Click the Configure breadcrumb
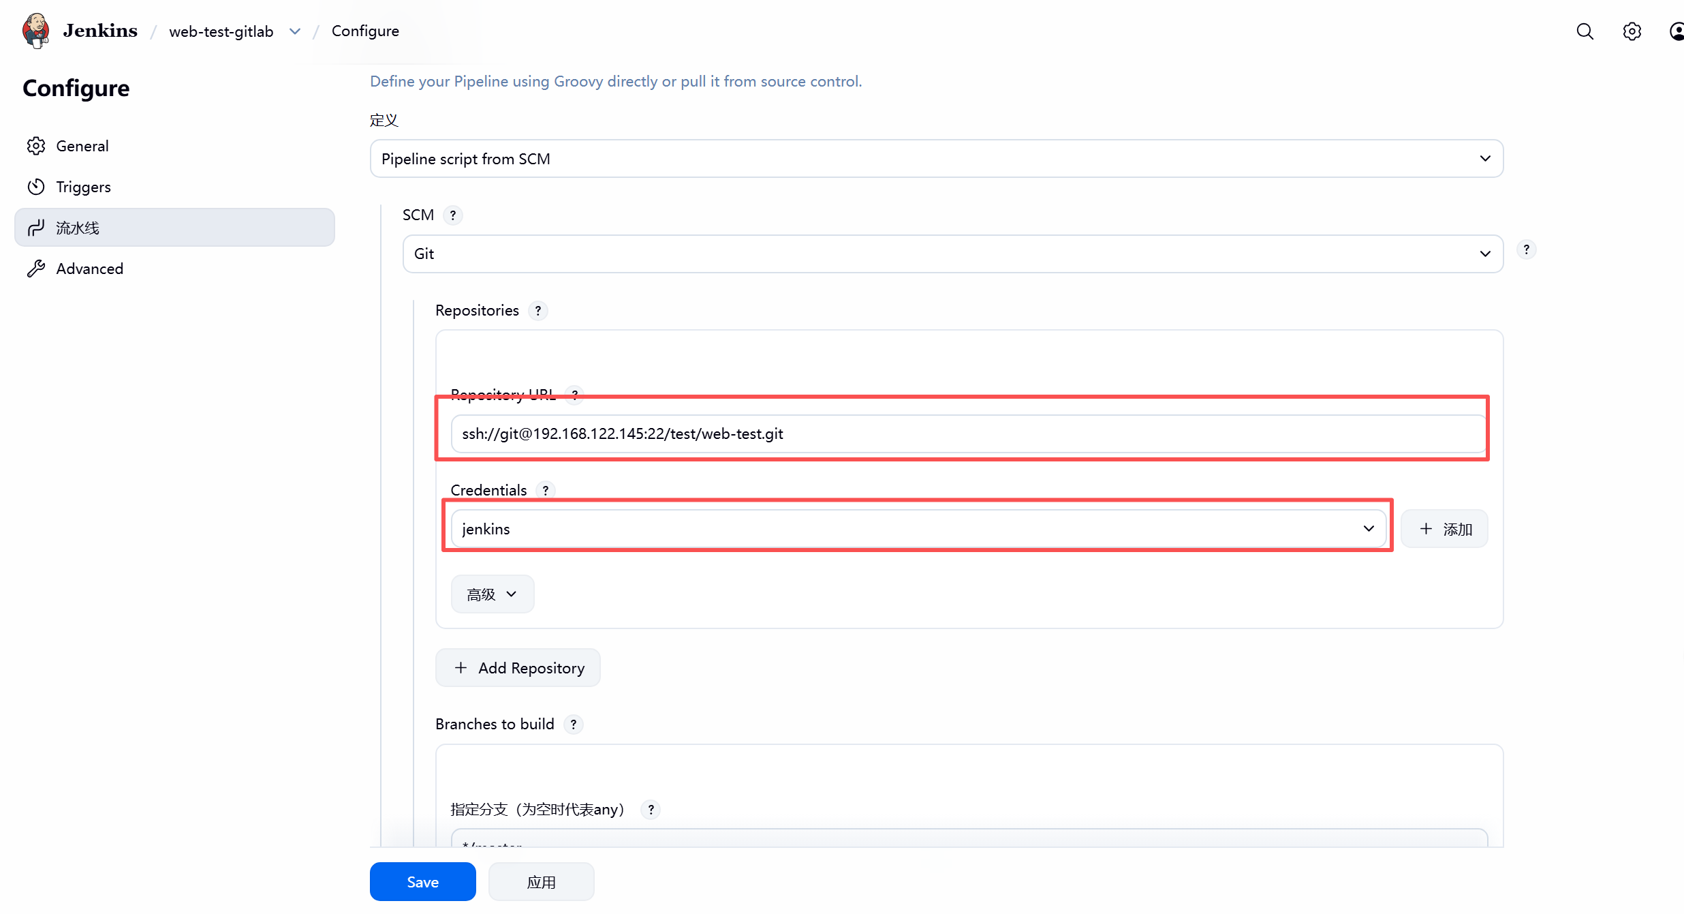This screenshot has height=914, width=1684. (x=365, y=31)
